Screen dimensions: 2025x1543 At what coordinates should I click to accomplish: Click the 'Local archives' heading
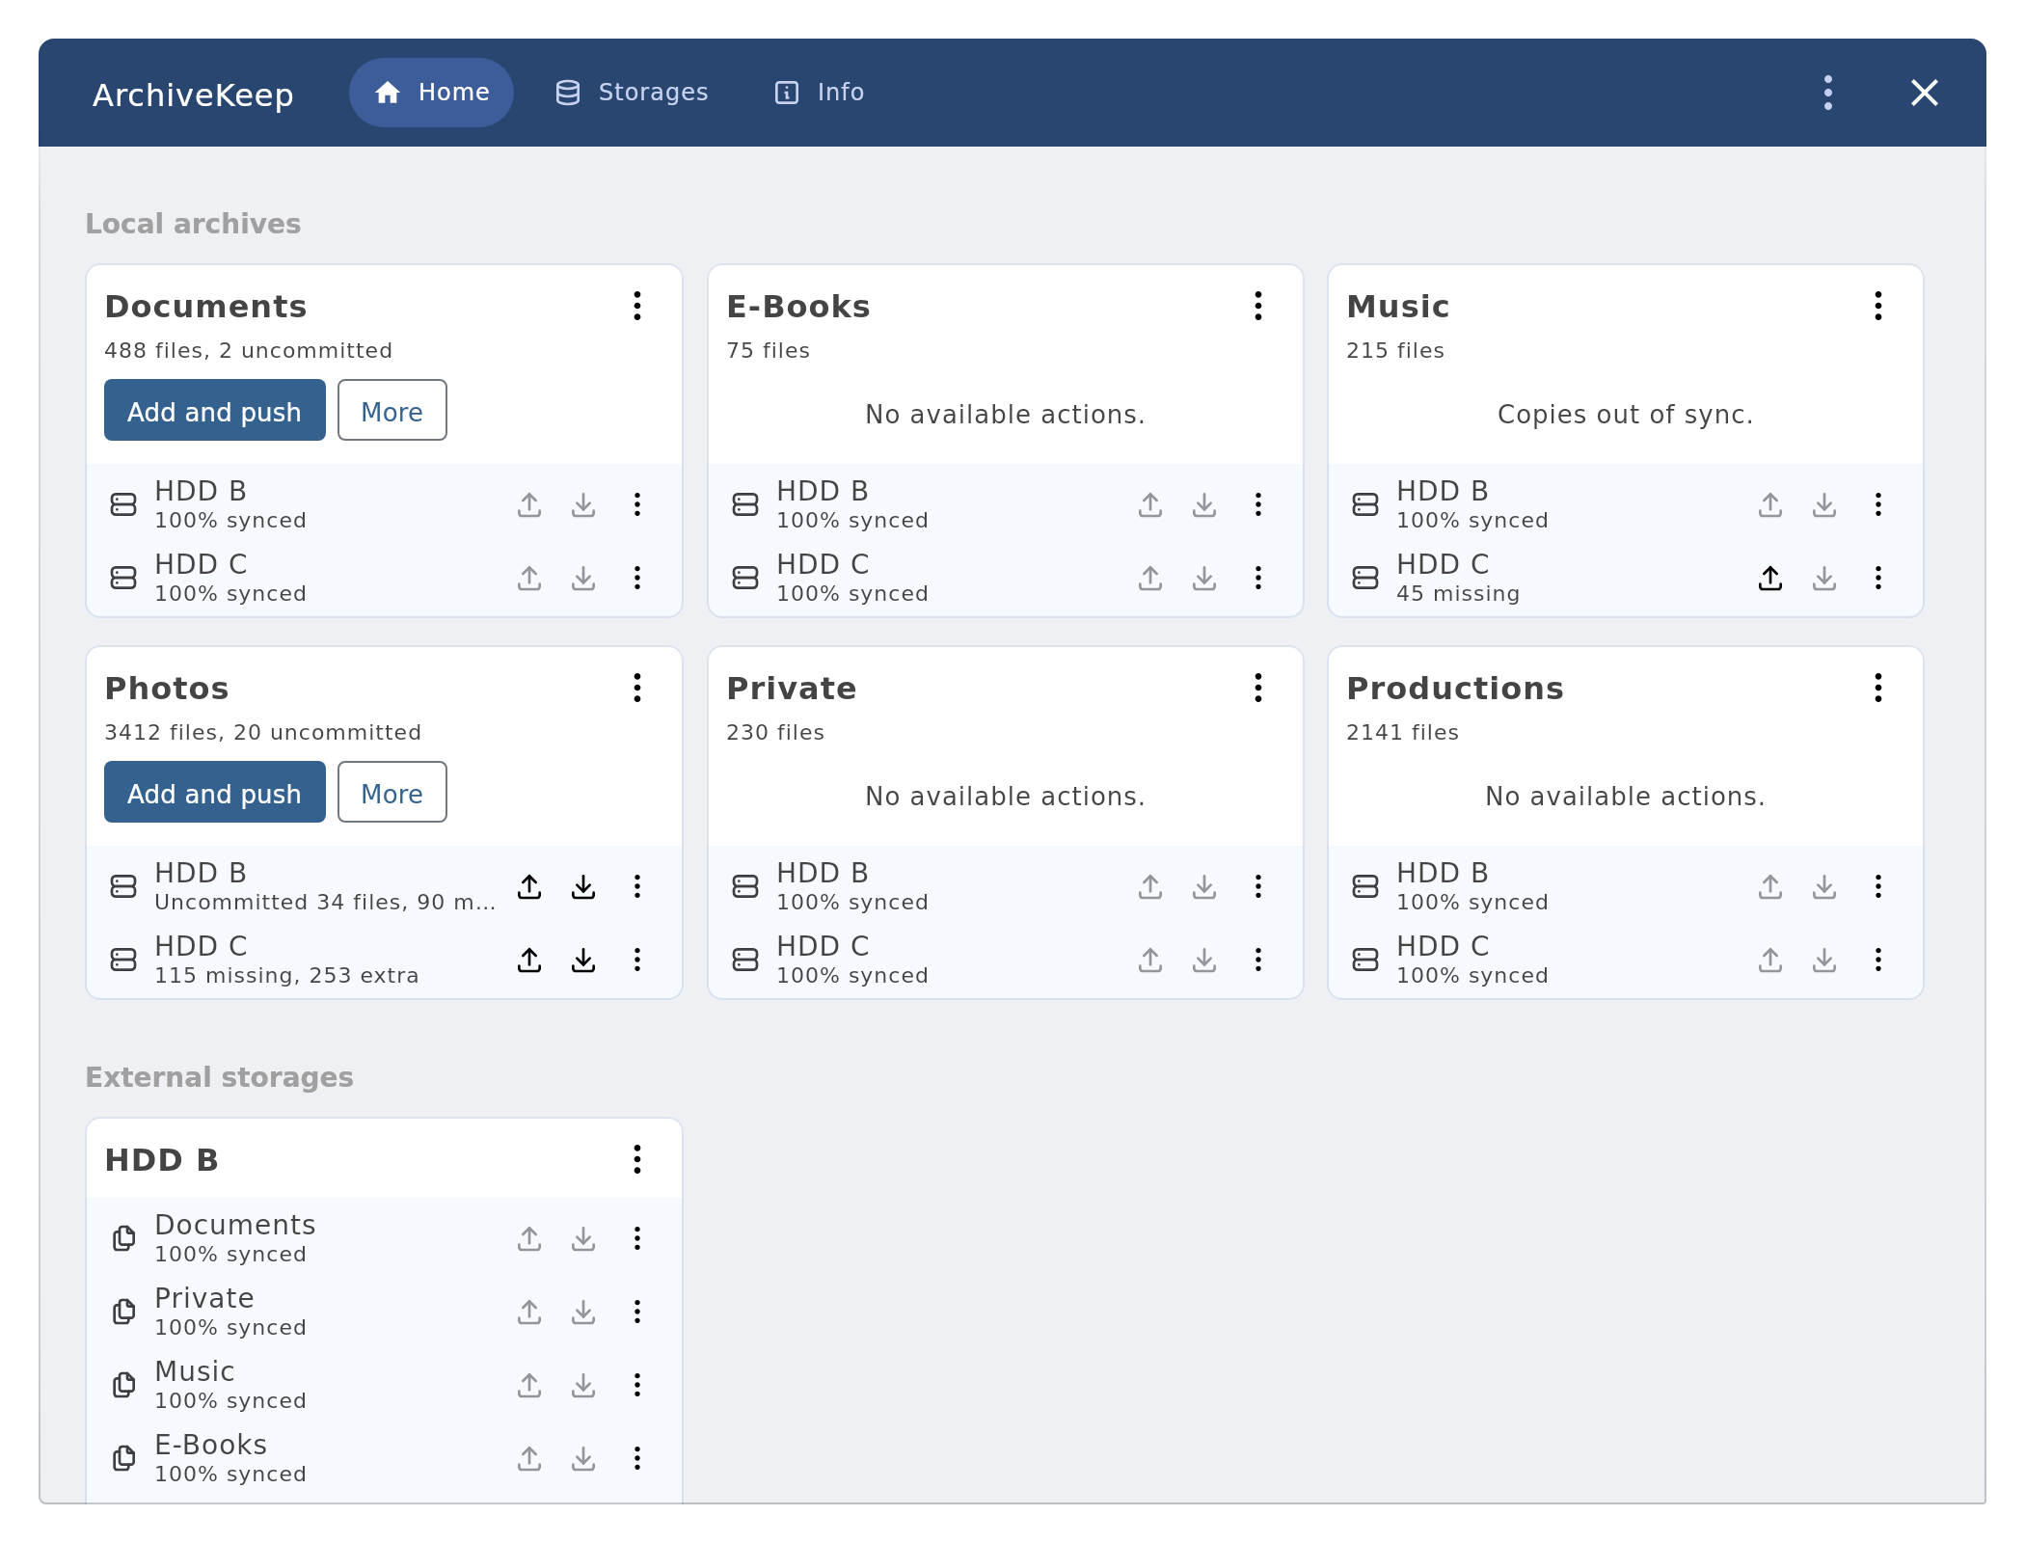pyautogui.click(x=193, y=224)
